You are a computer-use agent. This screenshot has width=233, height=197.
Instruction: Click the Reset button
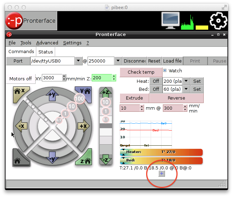[154, 61]
